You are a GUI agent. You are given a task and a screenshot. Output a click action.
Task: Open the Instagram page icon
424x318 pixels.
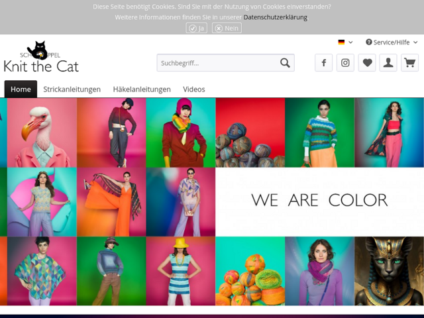pos(345,63)
